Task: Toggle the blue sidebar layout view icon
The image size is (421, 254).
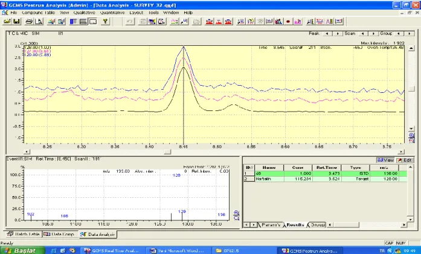Action: [x=73, y=22]
